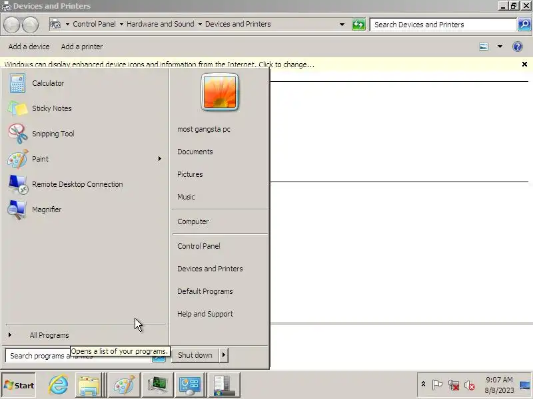This screenshot has width=533, height=399.
Task: Open Default Programs
Action: tap(205, 291)
